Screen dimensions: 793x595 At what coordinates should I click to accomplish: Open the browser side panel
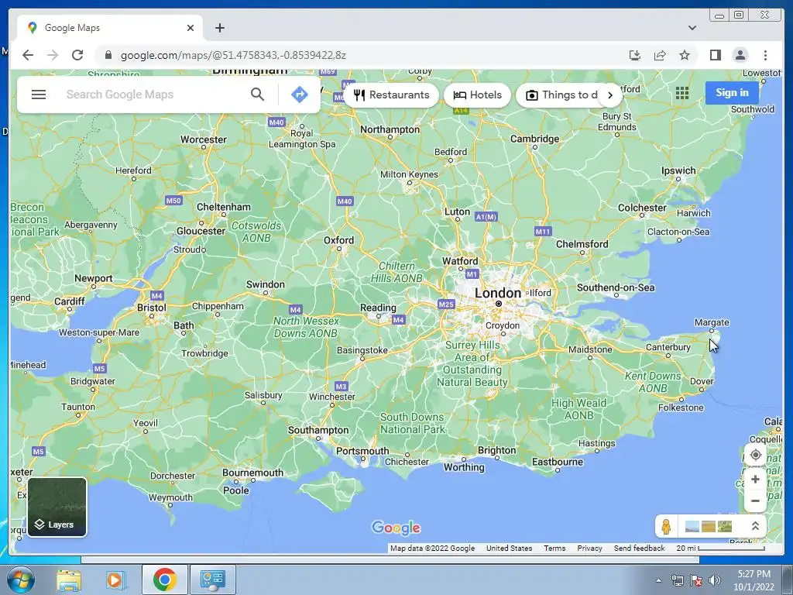coord(715,55)
